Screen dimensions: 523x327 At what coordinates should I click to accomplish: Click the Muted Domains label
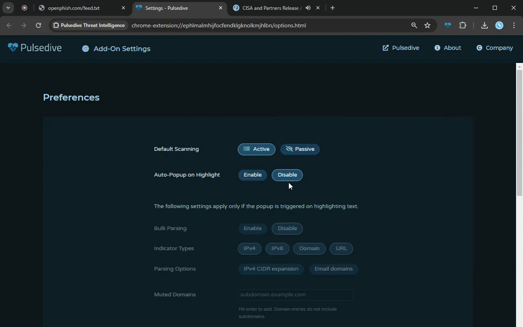tap(175, 295)
